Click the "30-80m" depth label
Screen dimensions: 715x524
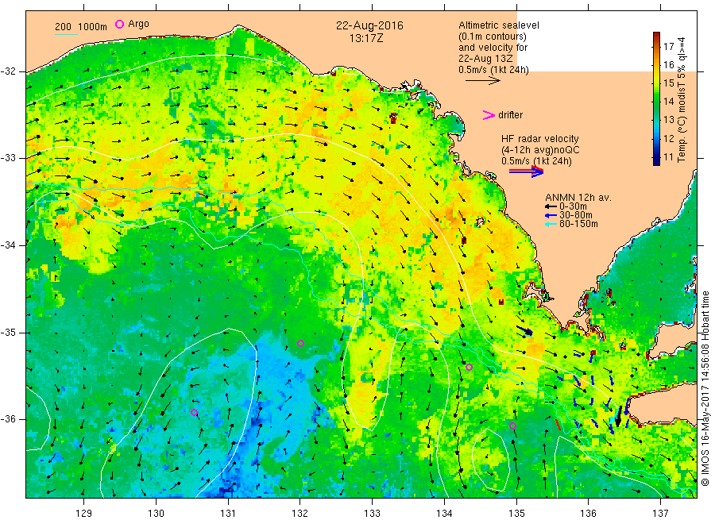pyautogui.click(x=576, y=215)
